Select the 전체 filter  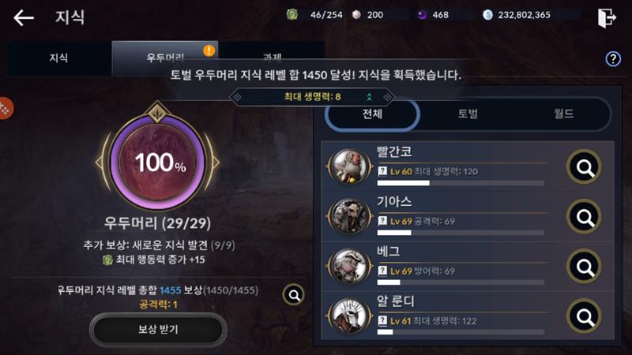pos(372,114)
